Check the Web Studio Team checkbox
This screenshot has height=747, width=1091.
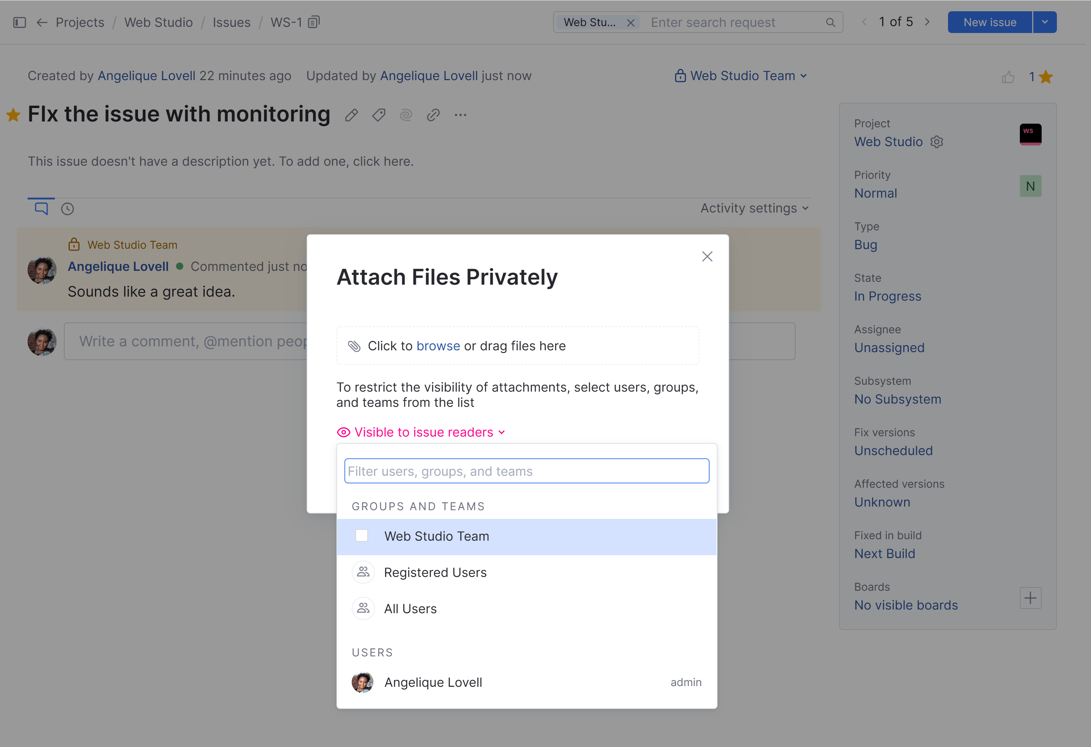[x=361, y=535]
